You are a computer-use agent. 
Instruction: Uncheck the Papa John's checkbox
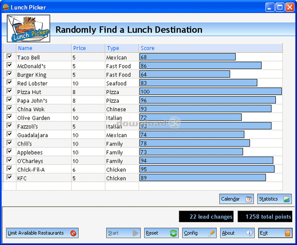(x=9, y=99)
